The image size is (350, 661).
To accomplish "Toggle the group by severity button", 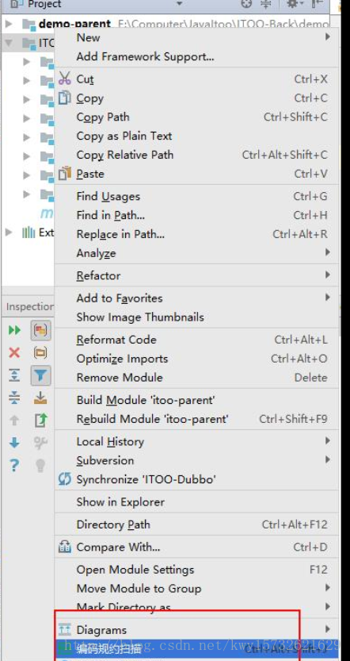I will (40, 330).
